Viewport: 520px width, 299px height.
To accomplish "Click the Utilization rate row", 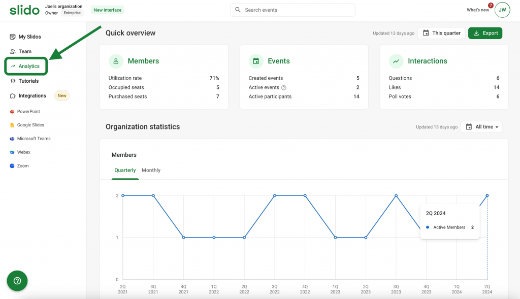I will pos(164,78).
